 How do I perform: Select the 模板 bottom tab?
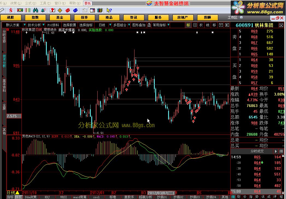pos(18,197)
